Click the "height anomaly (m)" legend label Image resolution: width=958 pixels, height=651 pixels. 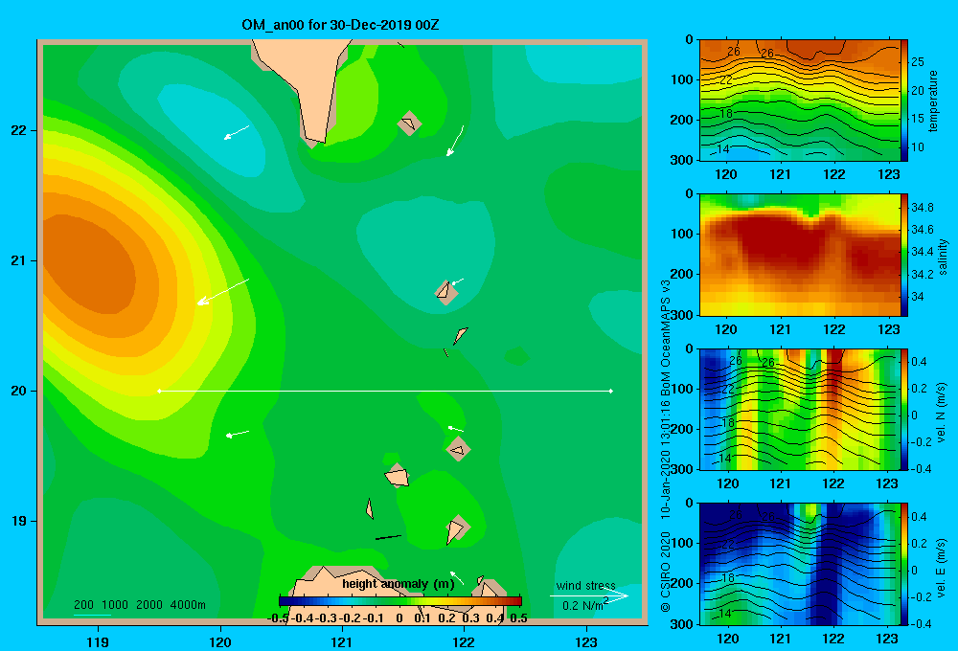pos(399,584)
